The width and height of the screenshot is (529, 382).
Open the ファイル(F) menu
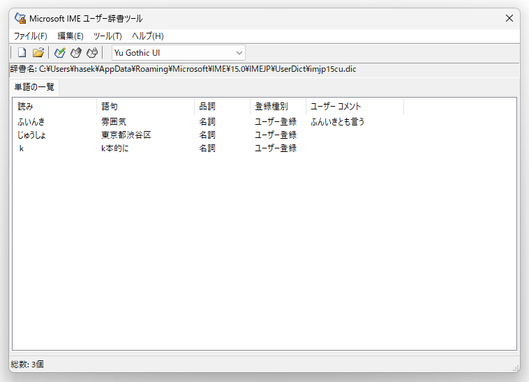(31, 36)
